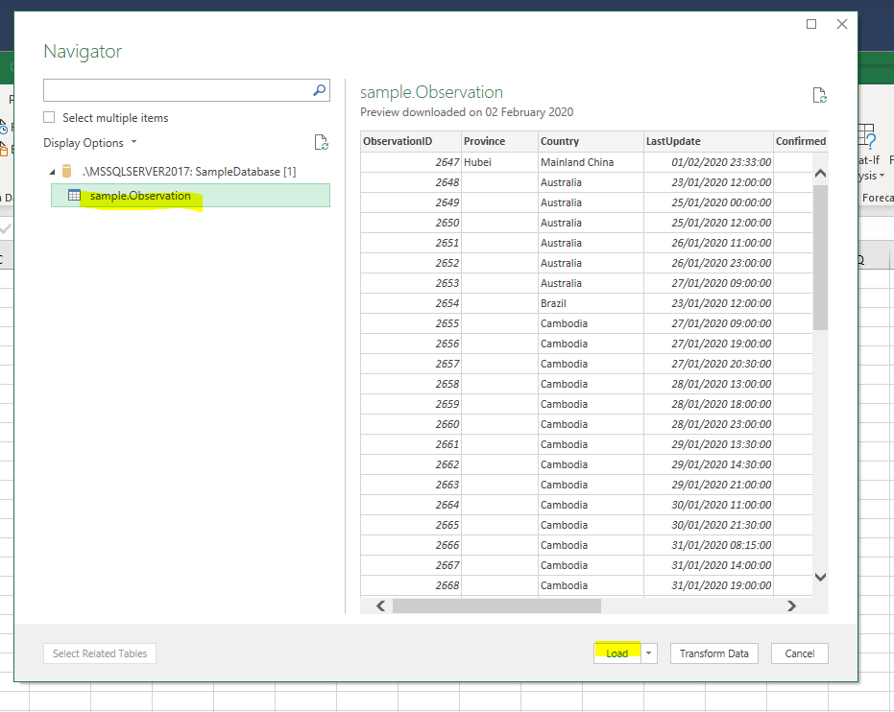Viewport: 894px width, 712px height.
Task: Click the refresh preview icon above the table
Action: click(819, 95)
